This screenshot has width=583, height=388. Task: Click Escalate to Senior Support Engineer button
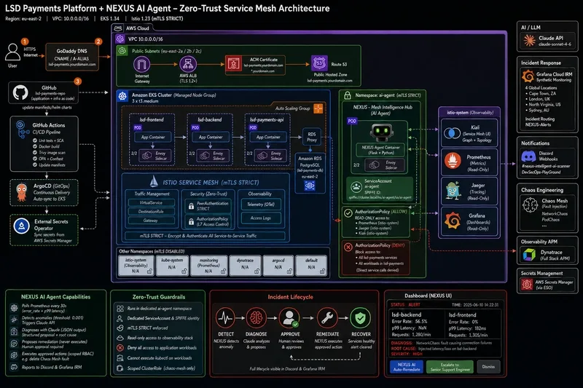(450, 367)
